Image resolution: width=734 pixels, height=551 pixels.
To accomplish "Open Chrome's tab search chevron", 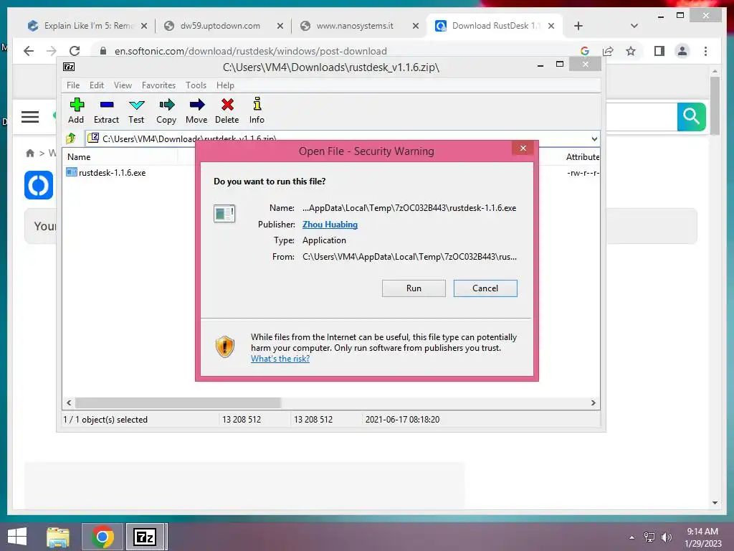I will click(x=634, y=26).
